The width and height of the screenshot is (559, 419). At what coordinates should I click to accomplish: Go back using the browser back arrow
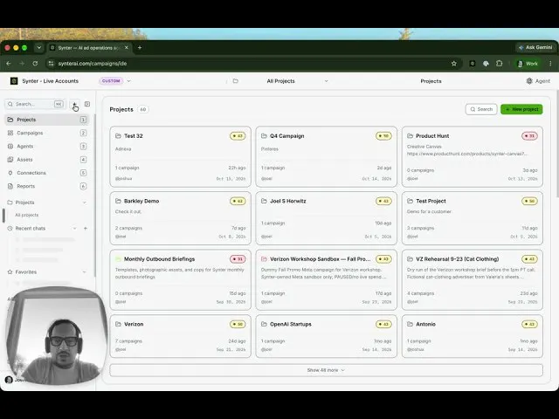9,64
